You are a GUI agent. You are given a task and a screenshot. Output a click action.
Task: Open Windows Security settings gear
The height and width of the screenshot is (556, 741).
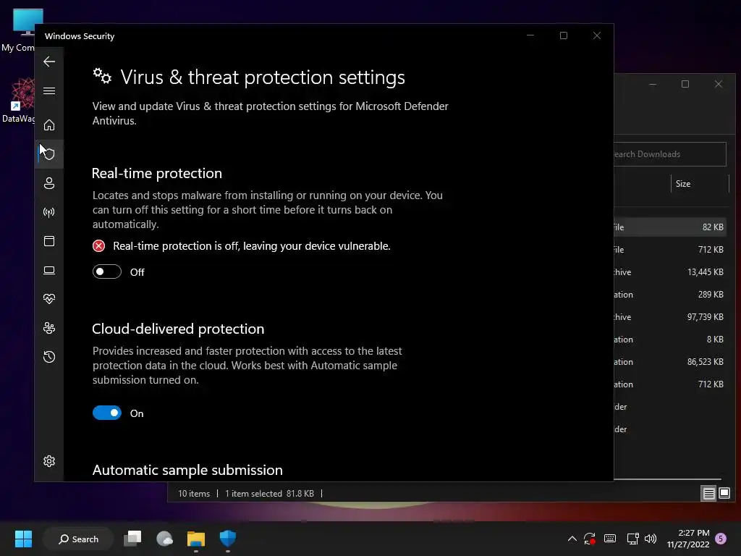pos(49,461)
